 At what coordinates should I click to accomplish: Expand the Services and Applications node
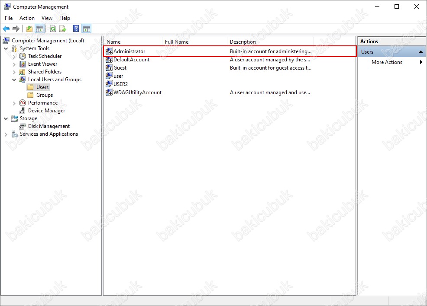6,134
